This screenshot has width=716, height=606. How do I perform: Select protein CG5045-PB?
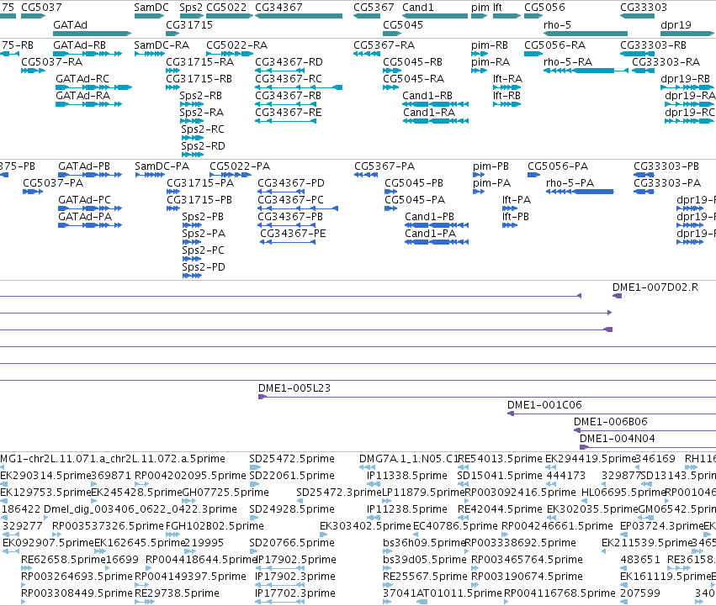click(x=393, y=192)
